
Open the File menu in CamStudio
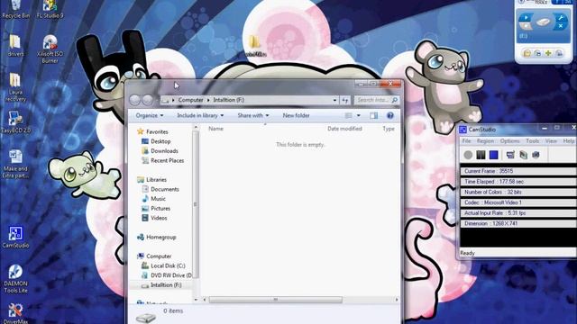[x=467, y=141]
